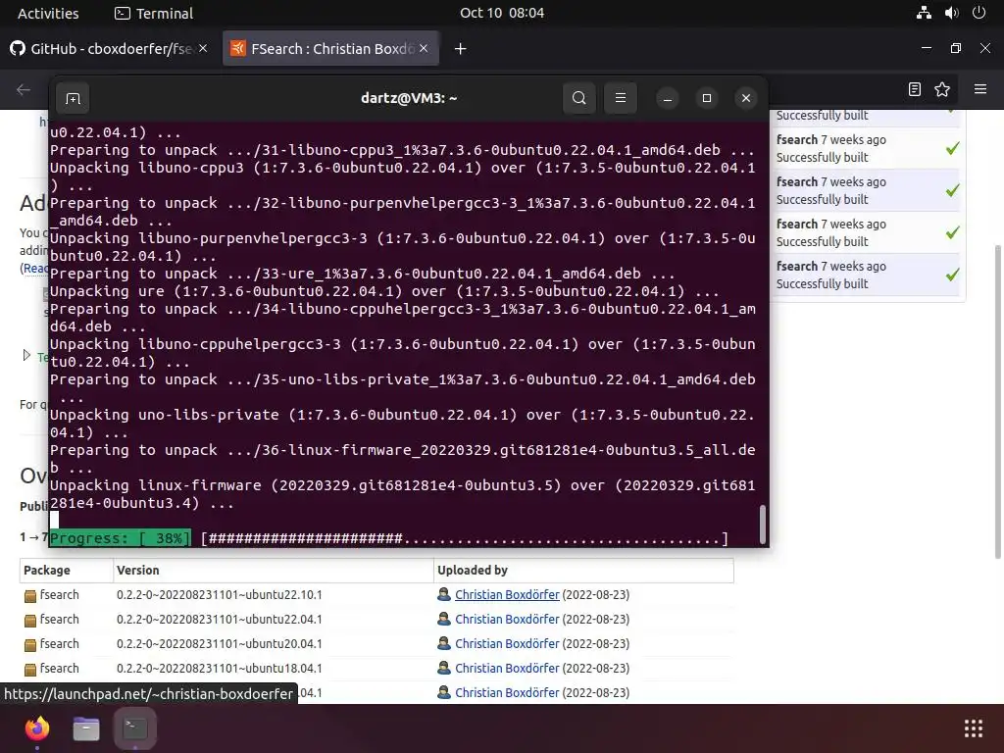
Task: Open Files app from the dock
Action: point(86,728)
